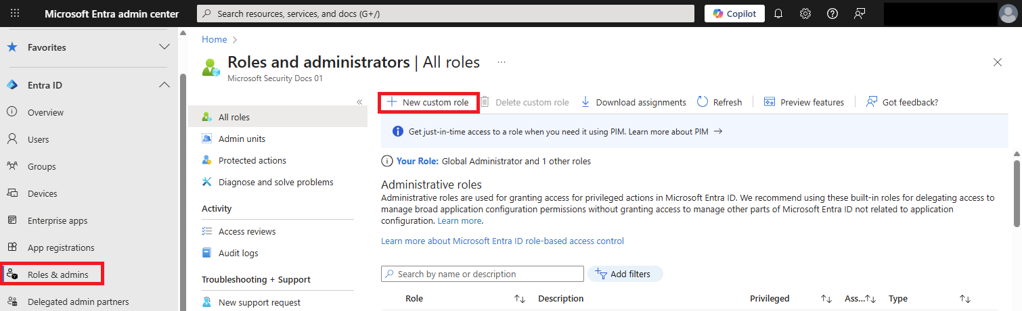
Task: Click the Copilot button
Action: coord(734,14)
